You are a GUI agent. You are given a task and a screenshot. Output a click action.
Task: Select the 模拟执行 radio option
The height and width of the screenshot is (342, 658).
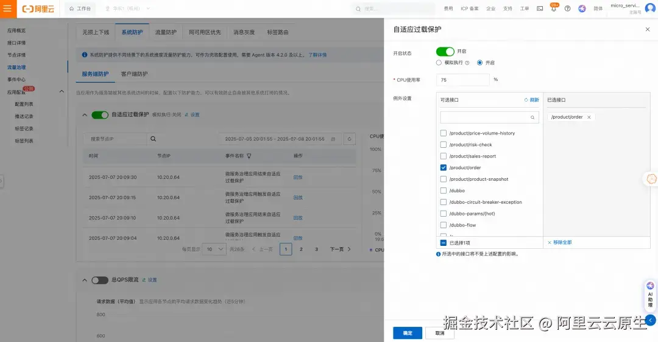click(439, 63)
